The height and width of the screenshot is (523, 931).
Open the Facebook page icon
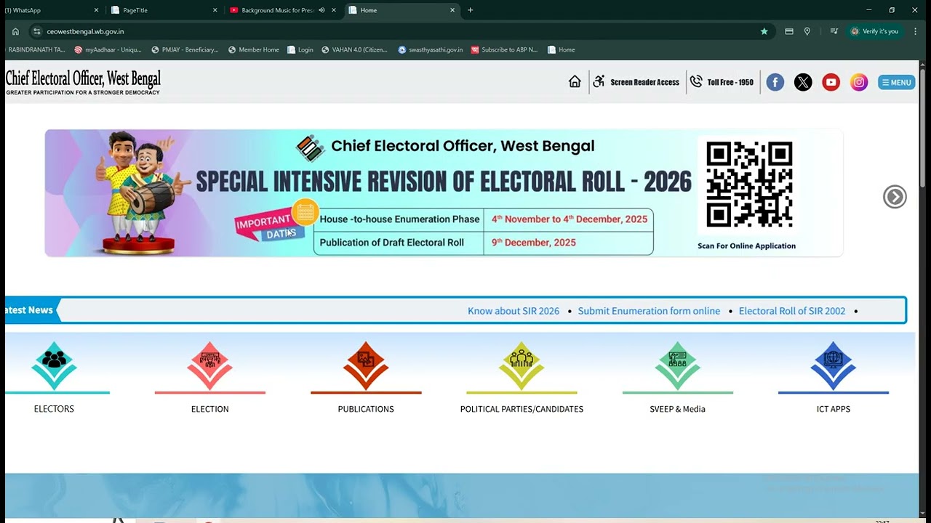click(775, 82)
